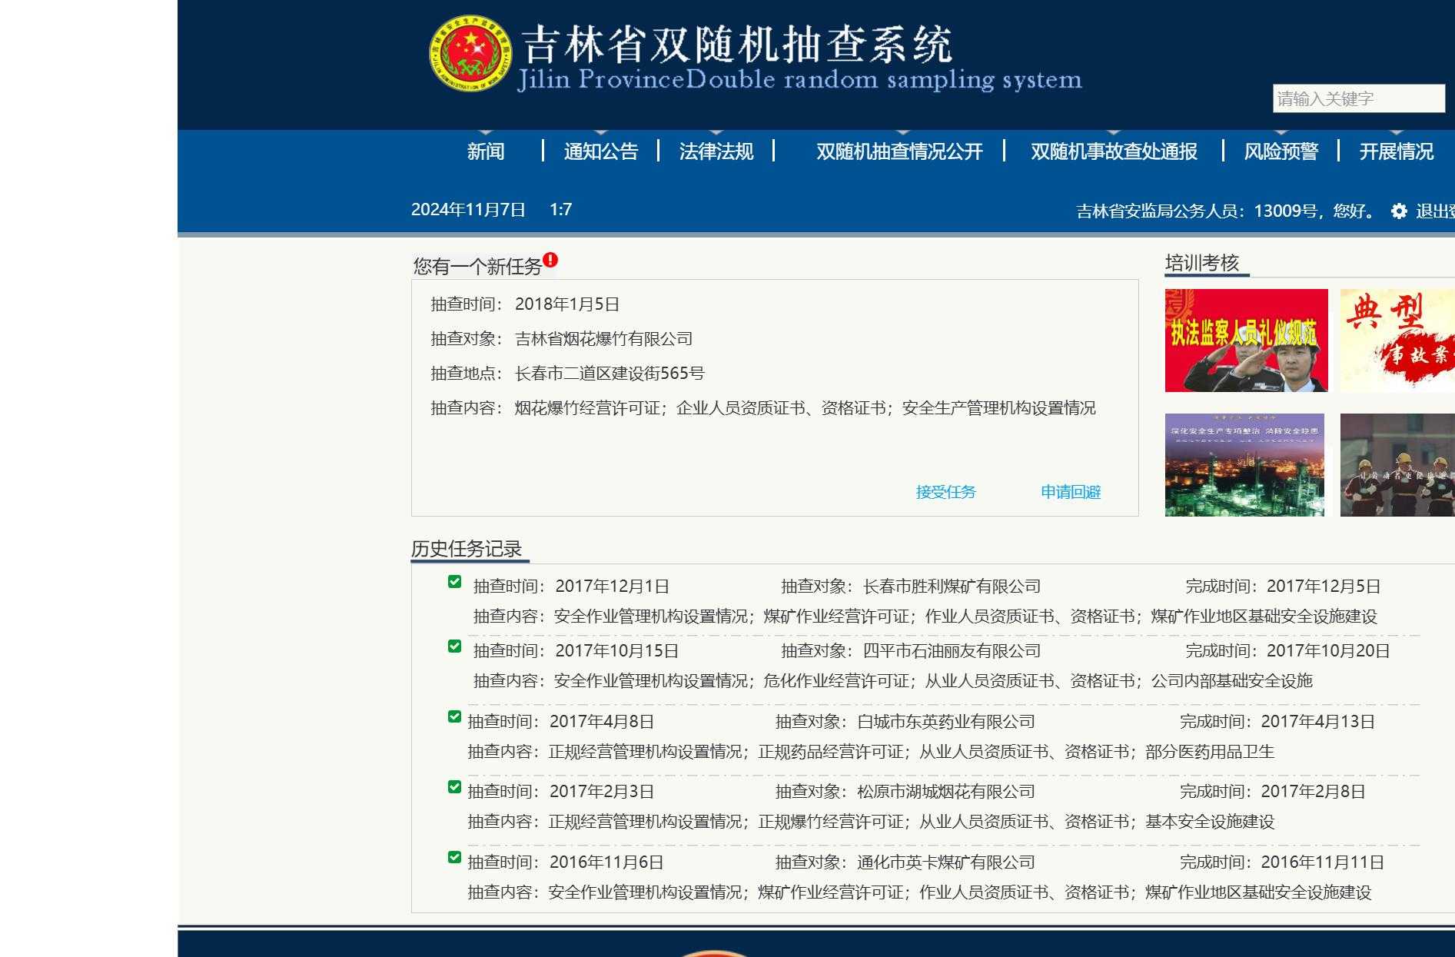1455x957 pixels.
Task: Click the 申请回避 link
Action: pyautogui.click(x=1070, y=492)
